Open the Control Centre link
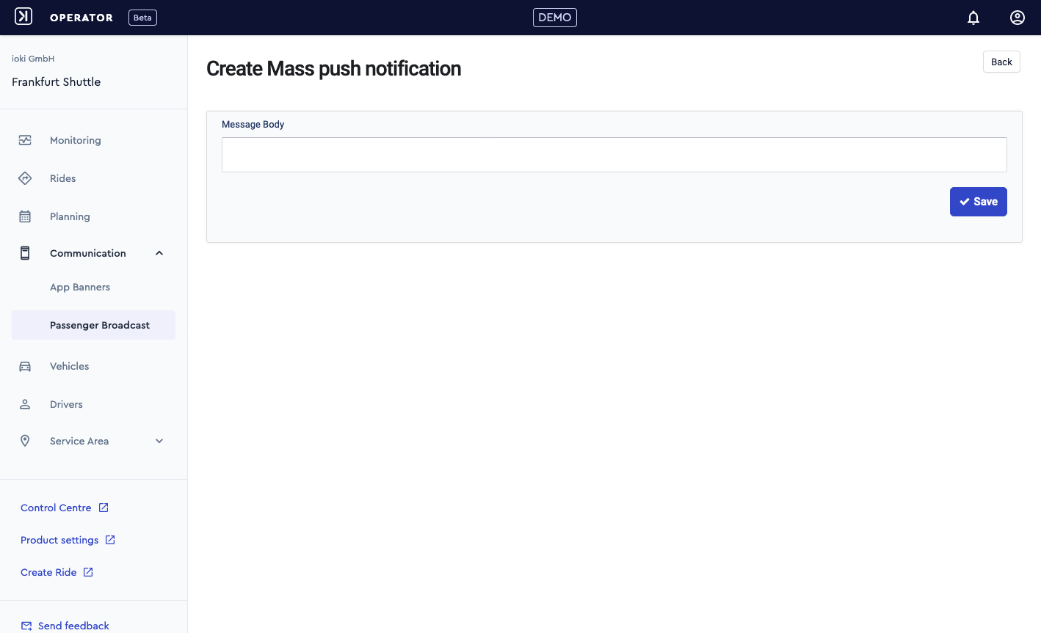This screenshot has height=633, width=1041. [56, 508]
